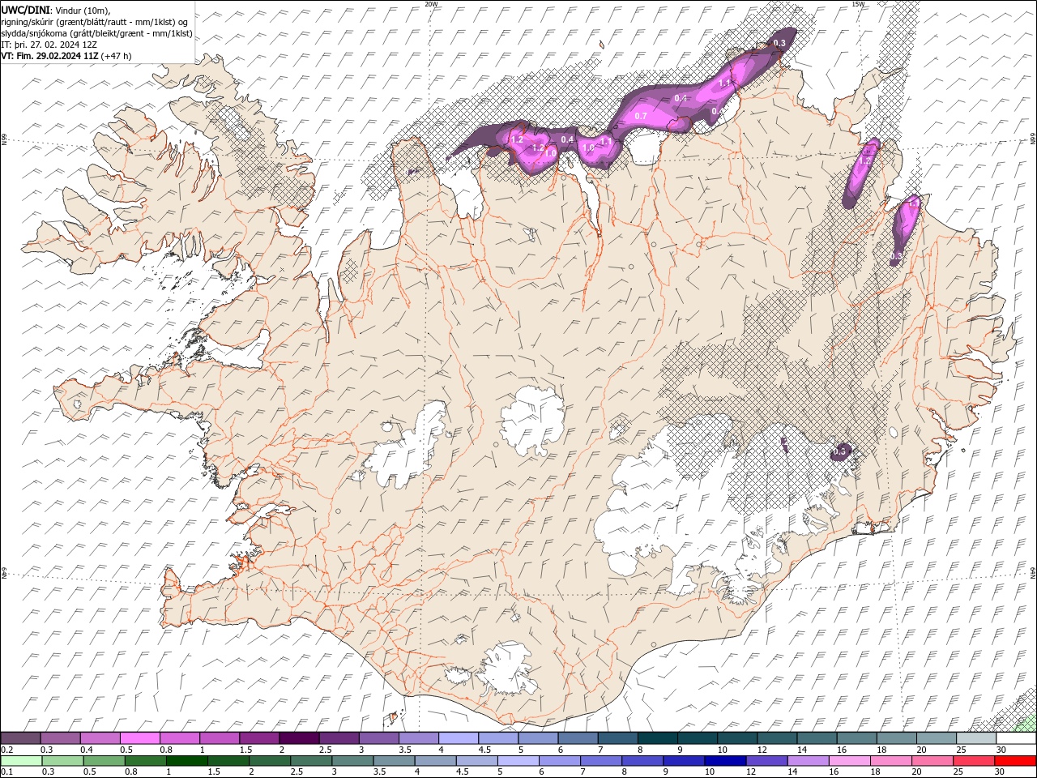This screenshot has width=1037, height=778.
Task: Click the 'UWC/DINI: Vindur (10m)' title line
Action: (x=55, y=10)
